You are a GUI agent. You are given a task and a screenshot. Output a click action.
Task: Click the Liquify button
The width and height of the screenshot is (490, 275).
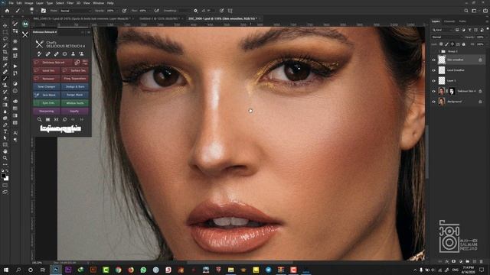click(75, 111)
